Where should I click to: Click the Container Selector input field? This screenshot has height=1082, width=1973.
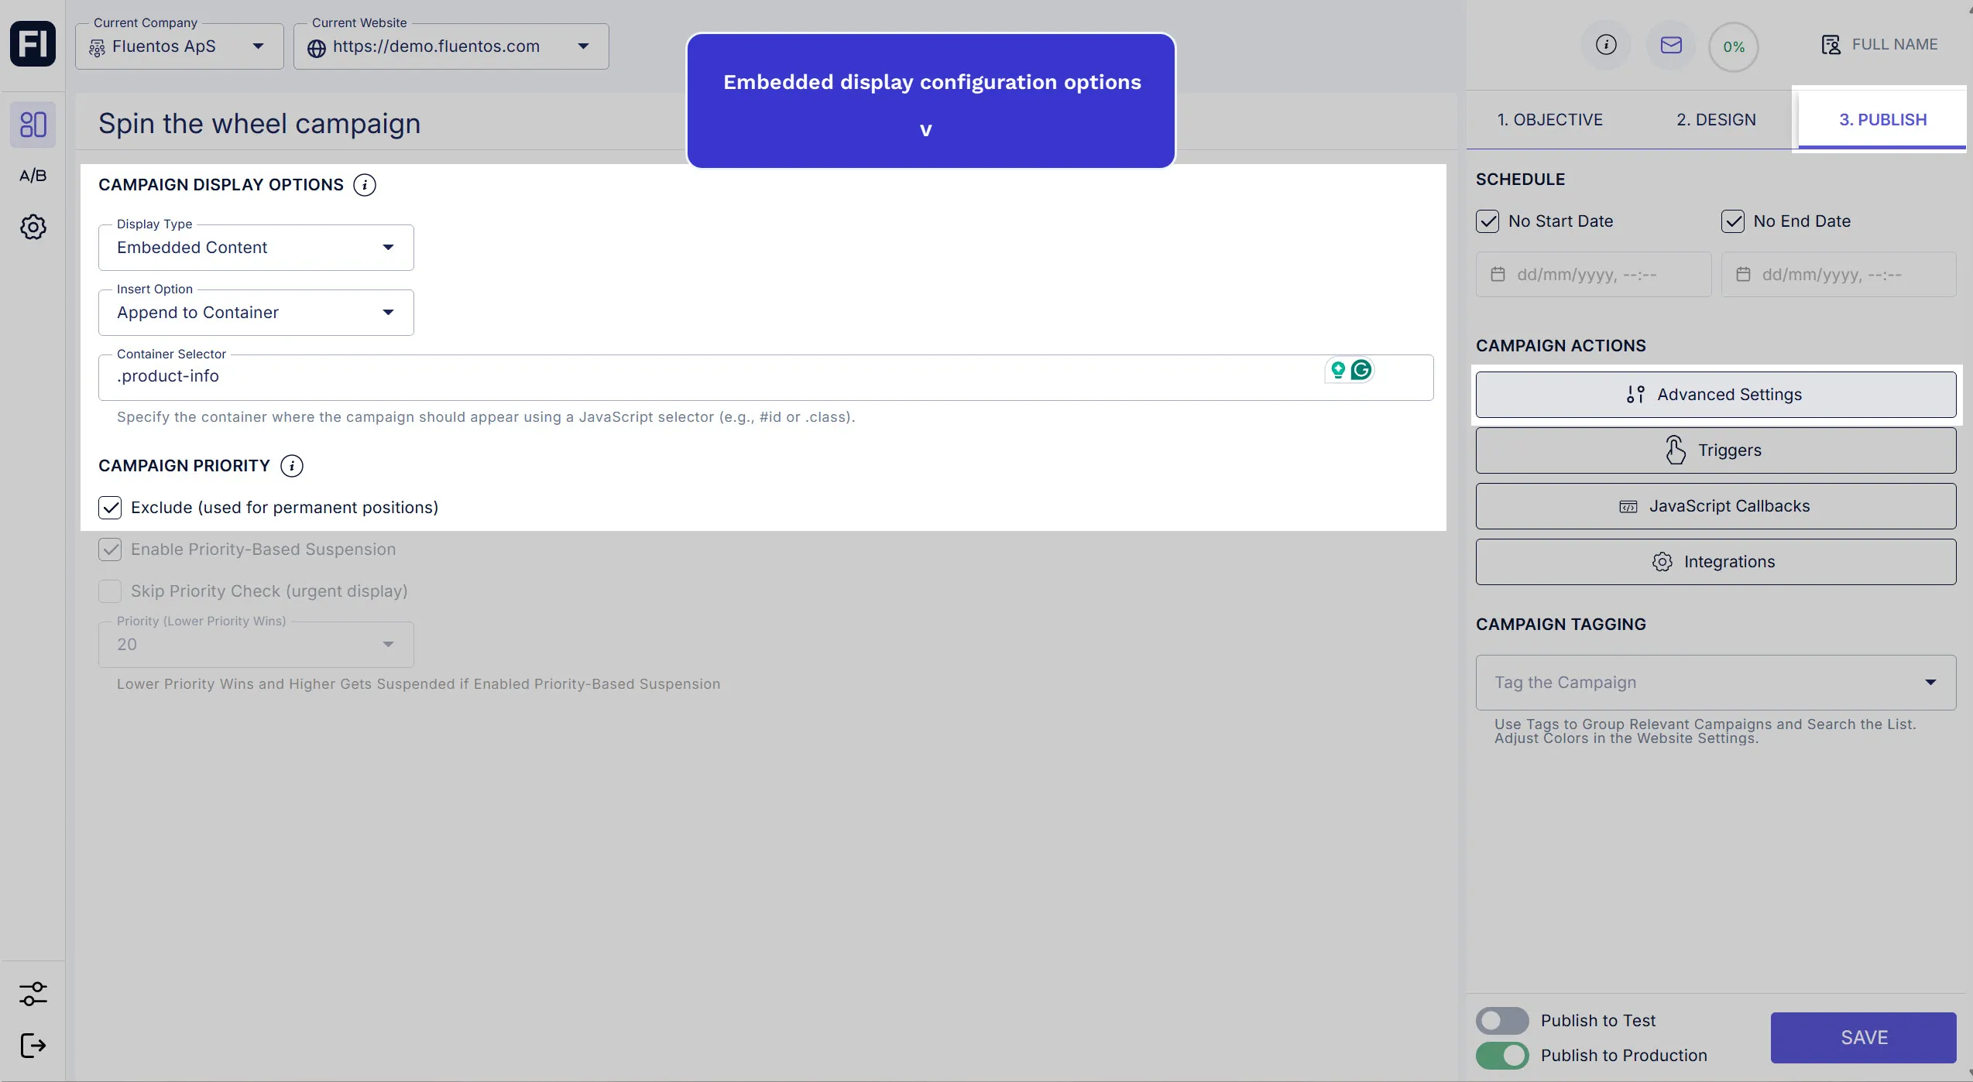pos(697,377)
